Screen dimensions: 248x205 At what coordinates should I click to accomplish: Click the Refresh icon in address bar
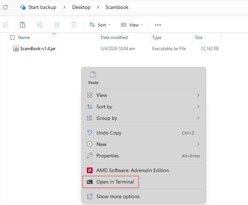(x=5, y=7)
